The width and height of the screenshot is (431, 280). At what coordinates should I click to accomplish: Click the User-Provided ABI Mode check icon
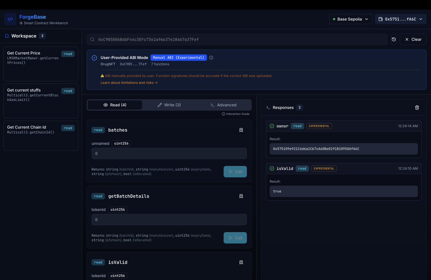click(94, 58)
